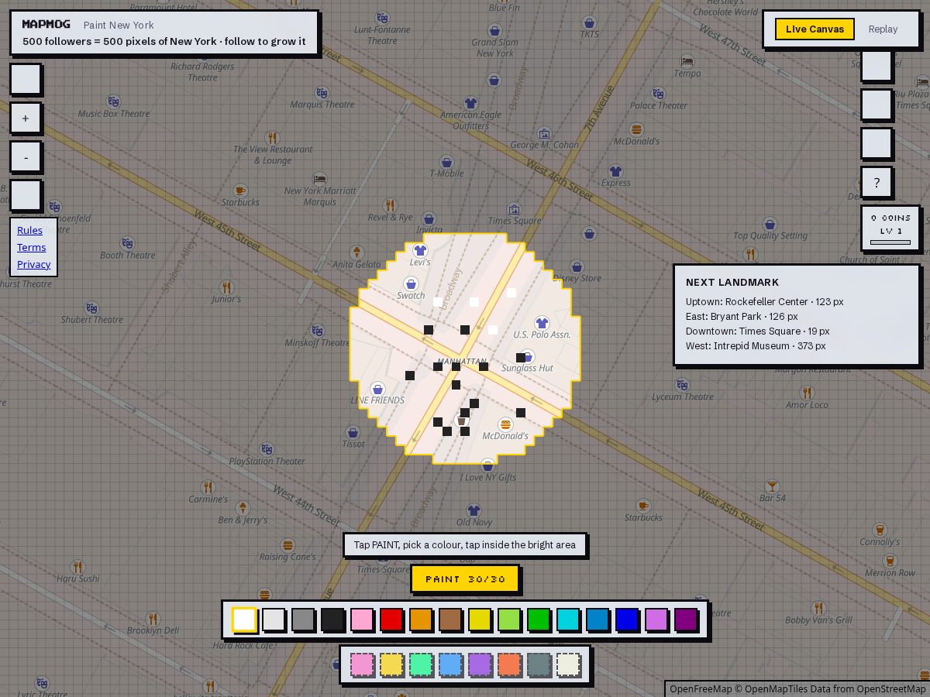Select the brown colour swatch
930x697 pixels.
(450, 620)
